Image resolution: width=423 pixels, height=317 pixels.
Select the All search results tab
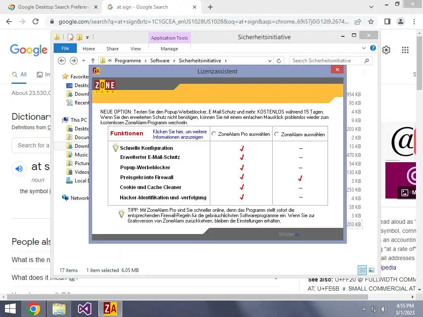click(x=19, y=75)
